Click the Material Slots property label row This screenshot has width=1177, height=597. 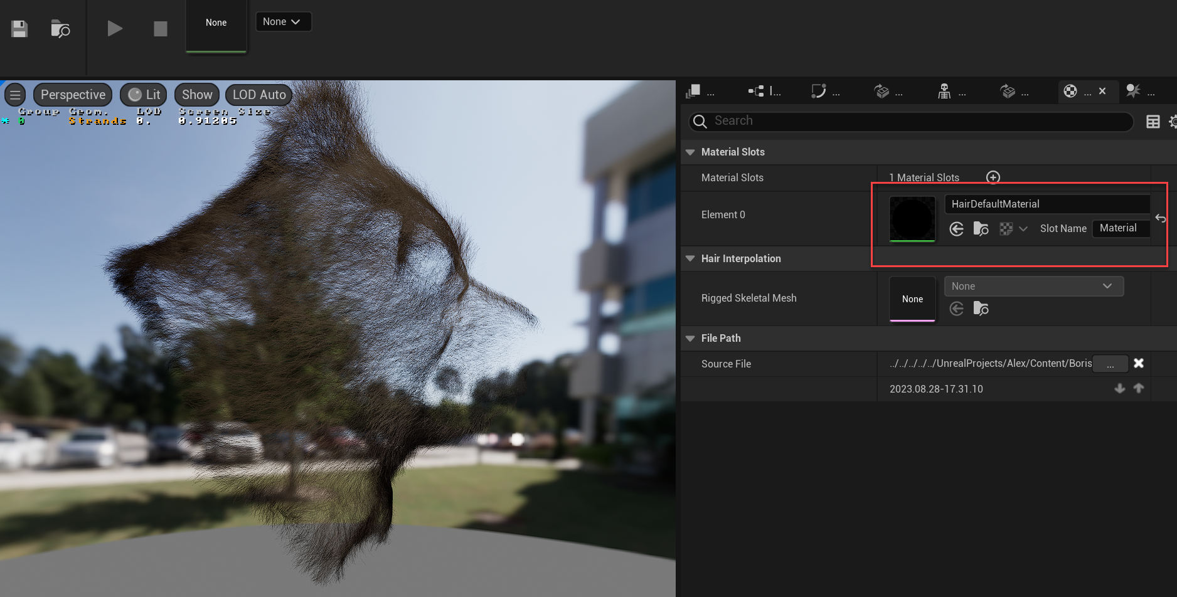pos(732,177)
